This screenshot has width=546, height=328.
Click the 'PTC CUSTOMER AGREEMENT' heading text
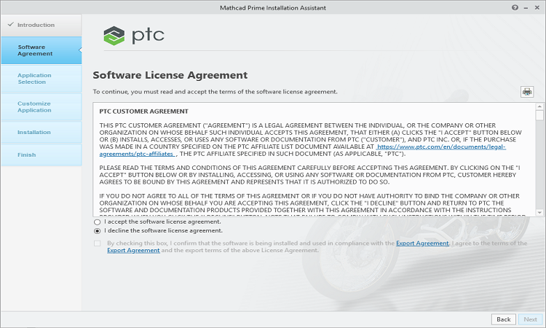click(144, 112)
